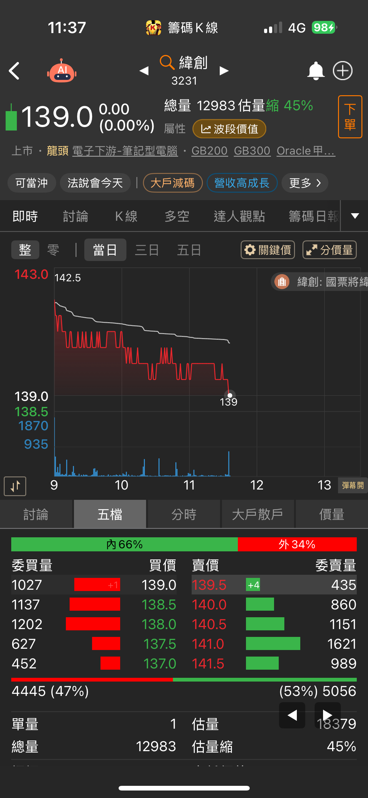Open the 大戶散戶 panel tab
Viewport: 368px width, 798px height.
258,514
